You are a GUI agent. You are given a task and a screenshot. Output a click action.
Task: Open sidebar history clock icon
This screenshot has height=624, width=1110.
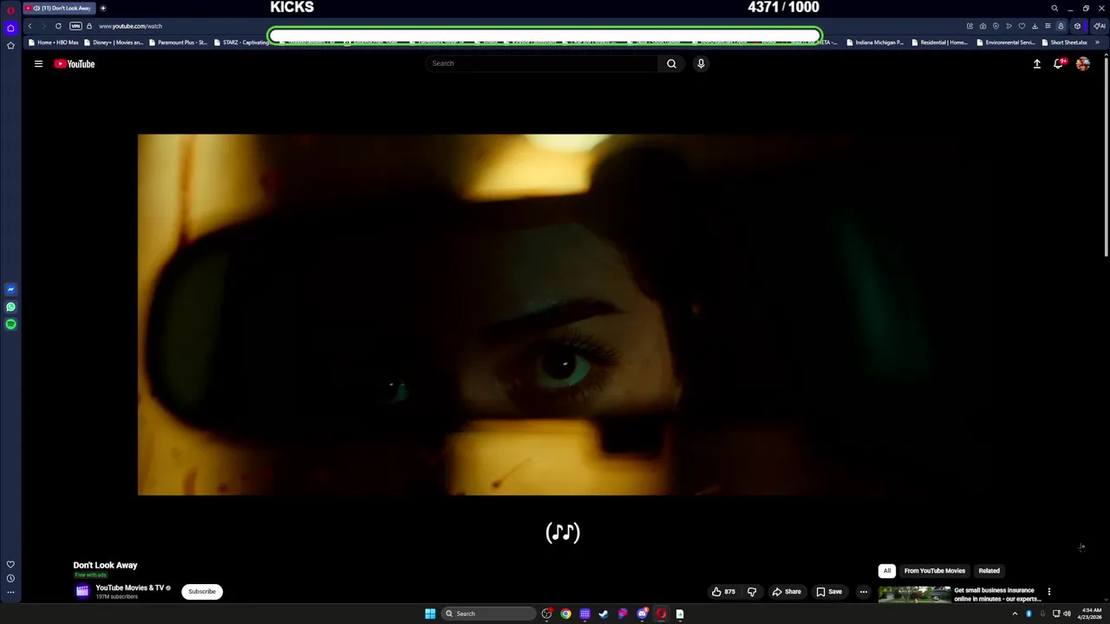(x=10, y=578)
